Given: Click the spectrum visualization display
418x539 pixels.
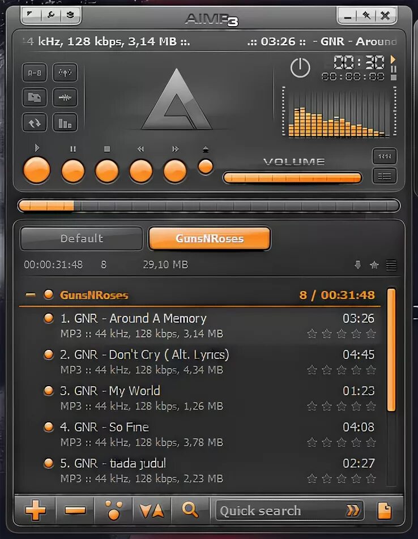Looking at the screenshot, I should click(x=339, y=112).
